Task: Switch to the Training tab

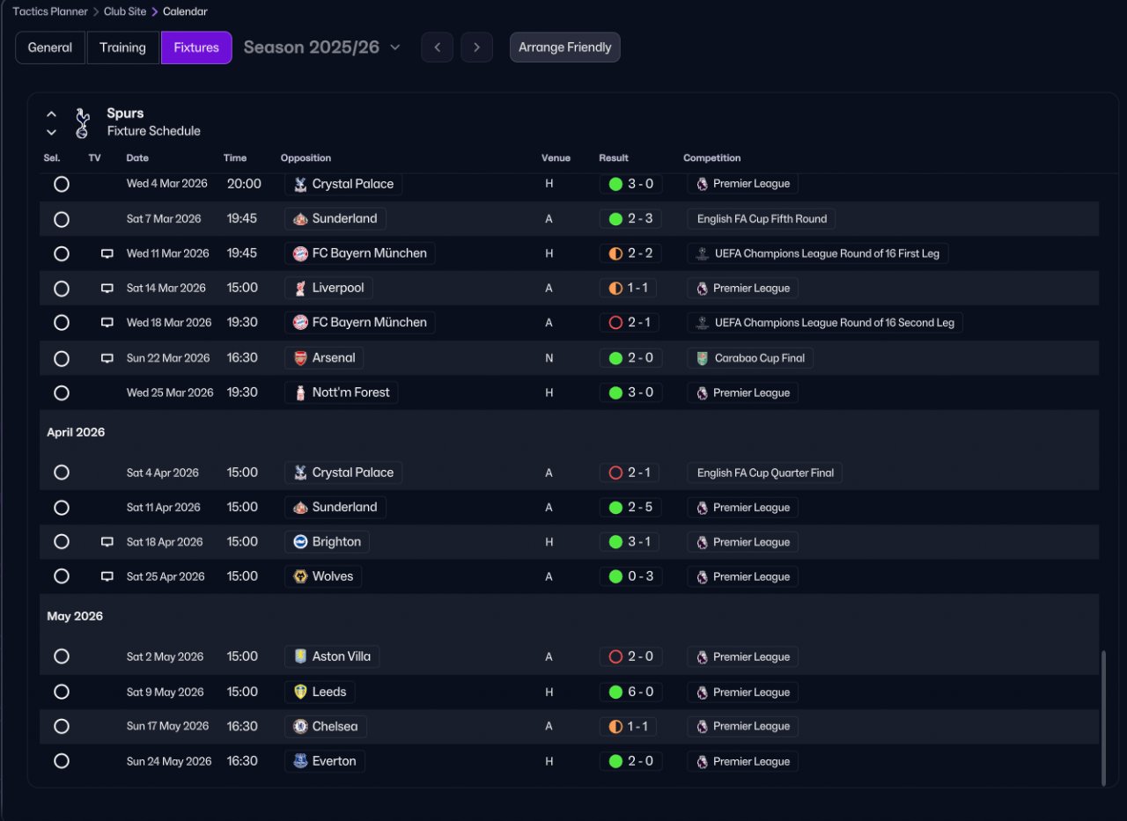Action: coord(122,48)
